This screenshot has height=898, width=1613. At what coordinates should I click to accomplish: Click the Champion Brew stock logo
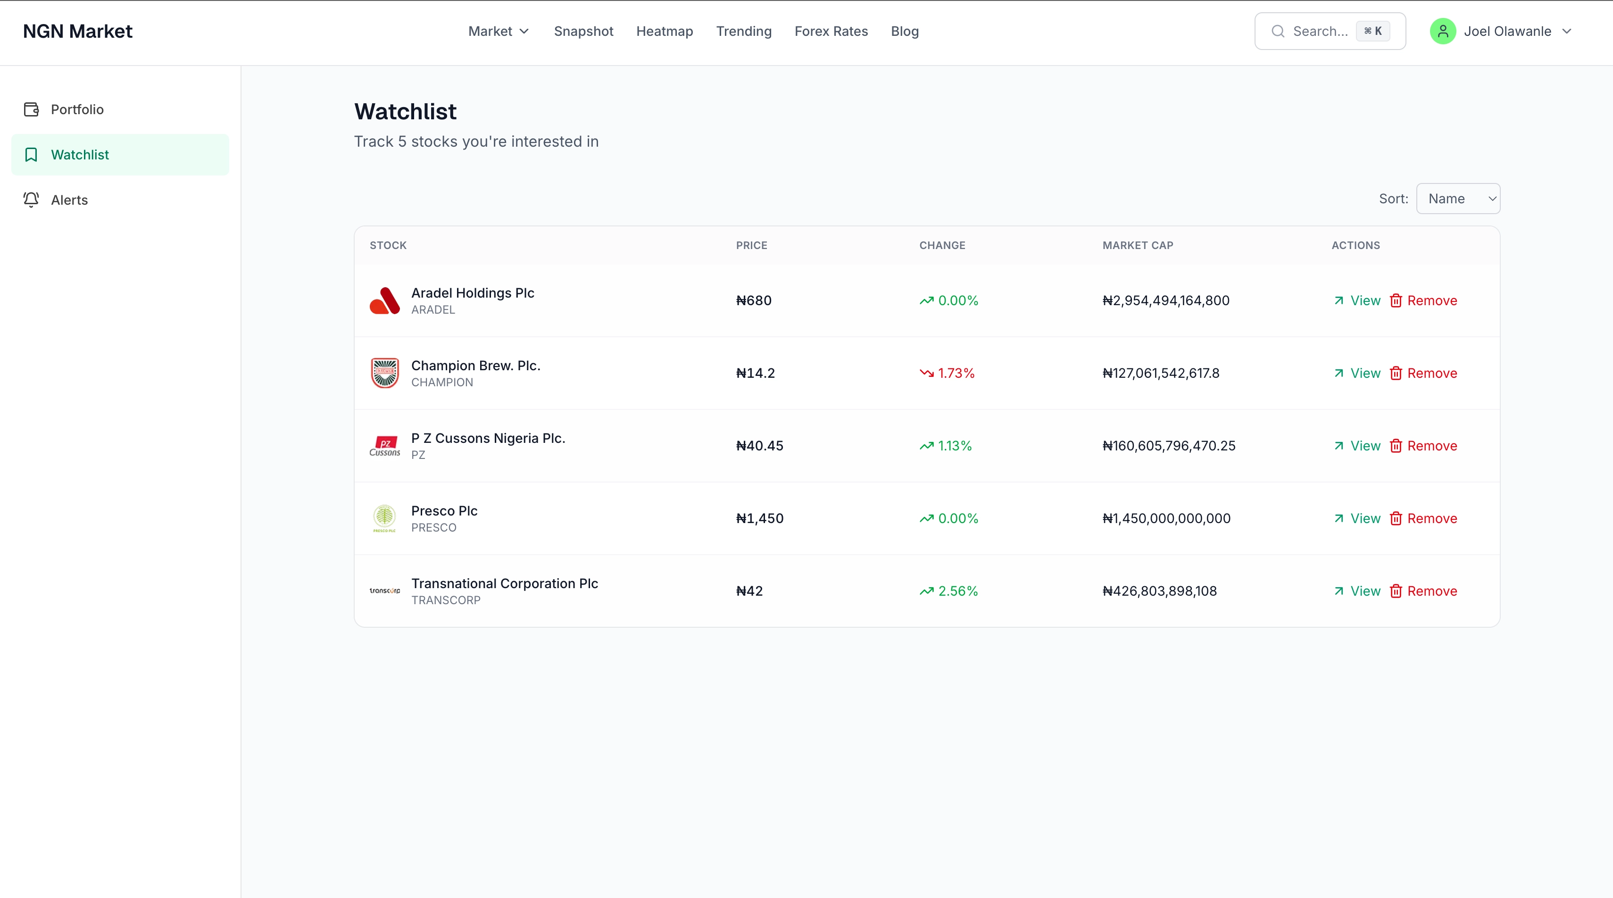point(384,373)
